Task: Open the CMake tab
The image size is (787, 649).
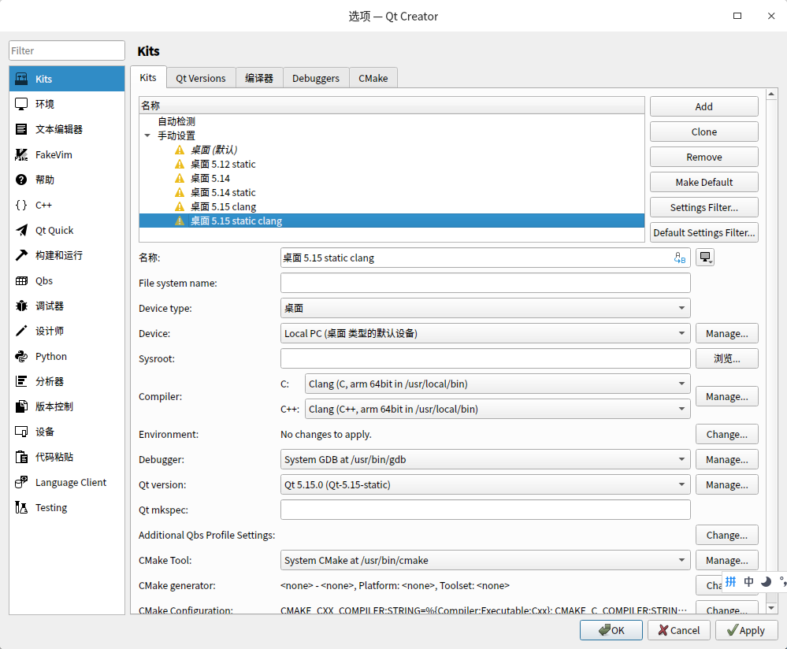Action: [373, 77]
